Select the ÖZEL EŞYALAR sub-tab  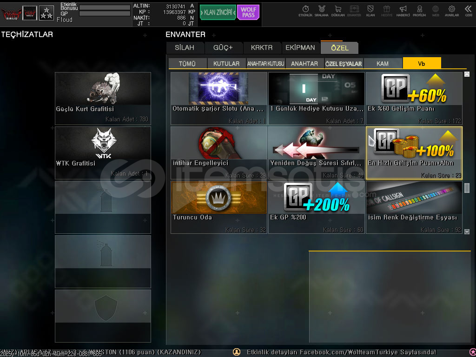point(344,63)
